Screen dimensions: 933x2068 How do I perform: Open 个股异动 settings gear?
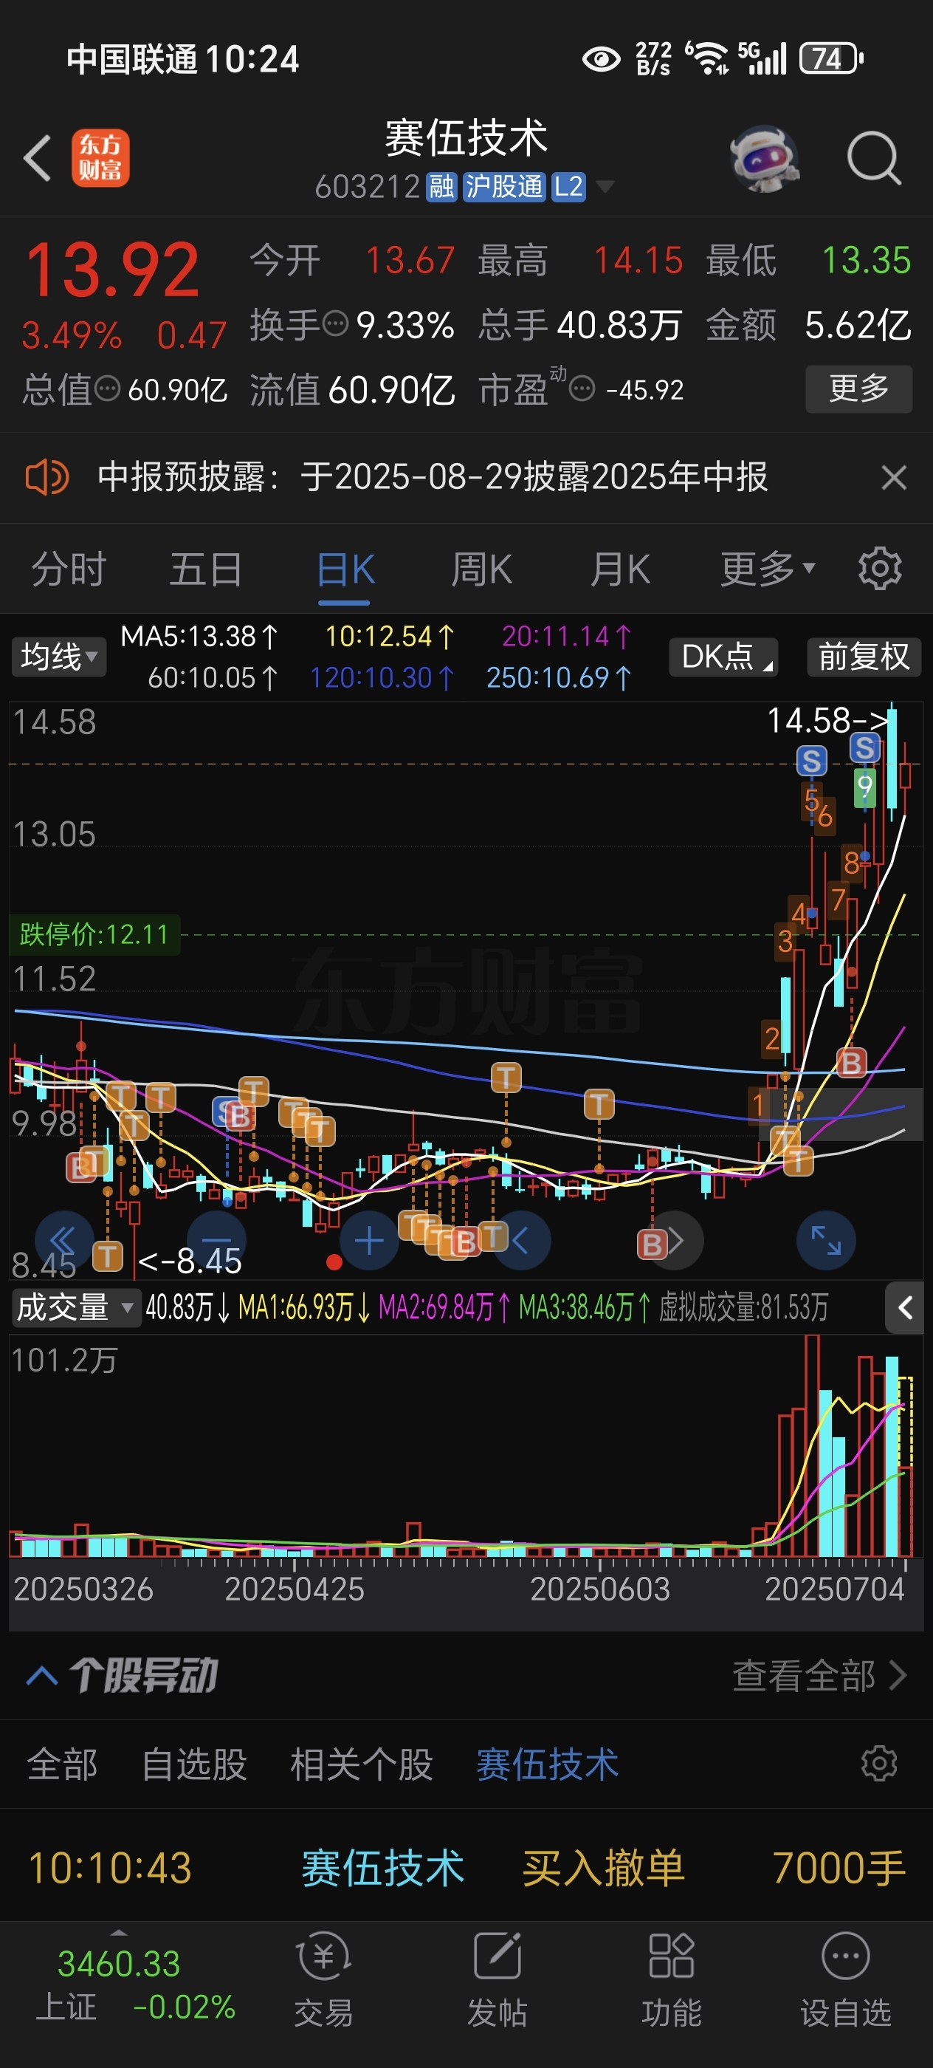[x=879, y=1764]
